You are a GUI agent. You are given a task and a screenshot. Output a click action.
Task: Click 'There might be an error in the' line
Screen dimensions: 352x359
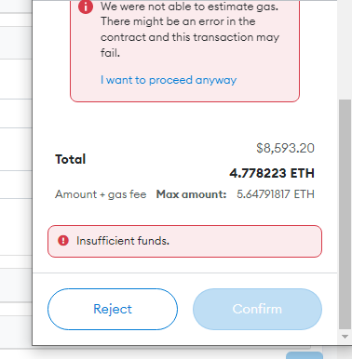[x=178, y=21]
